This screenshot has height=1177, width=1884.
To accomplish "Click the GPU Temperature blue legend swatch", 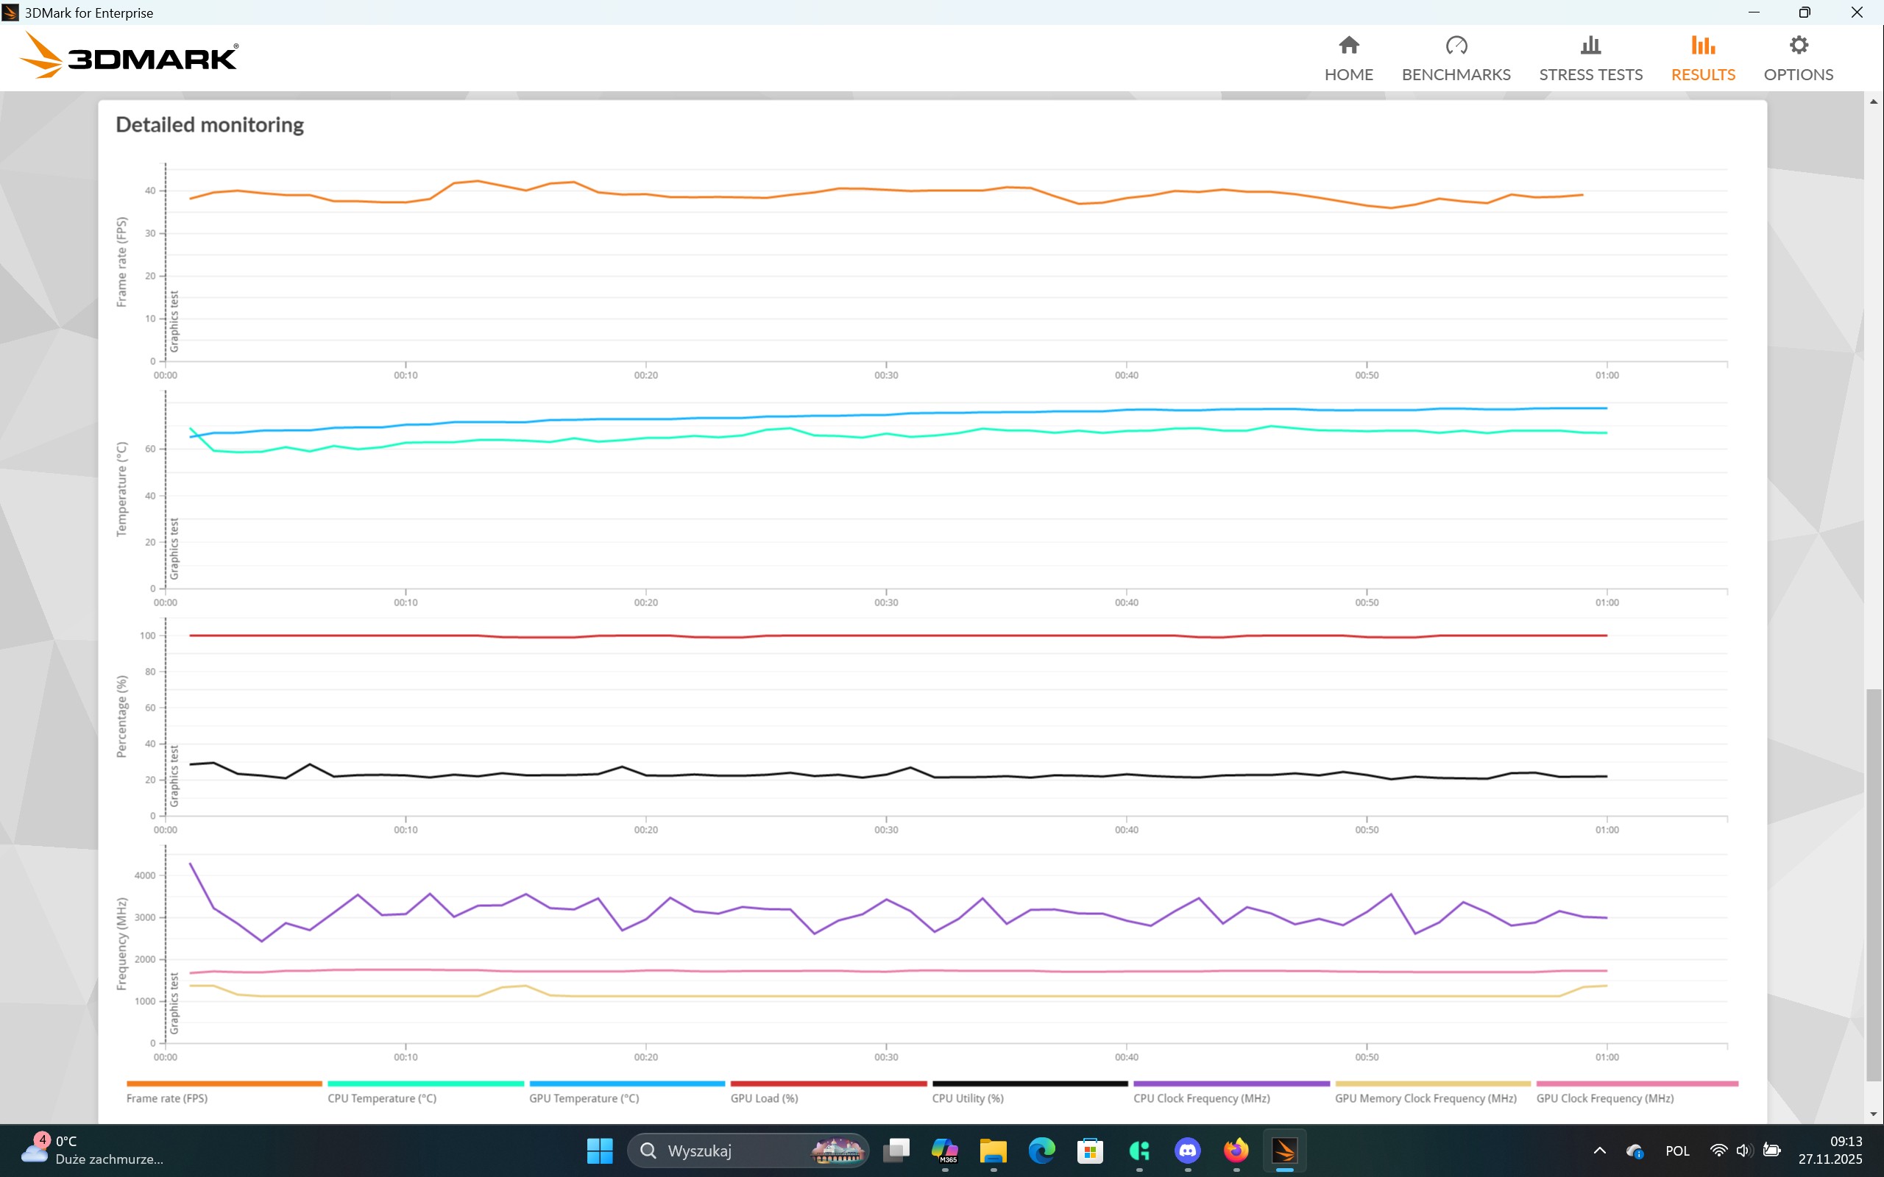I will (x=627, y=1084).
